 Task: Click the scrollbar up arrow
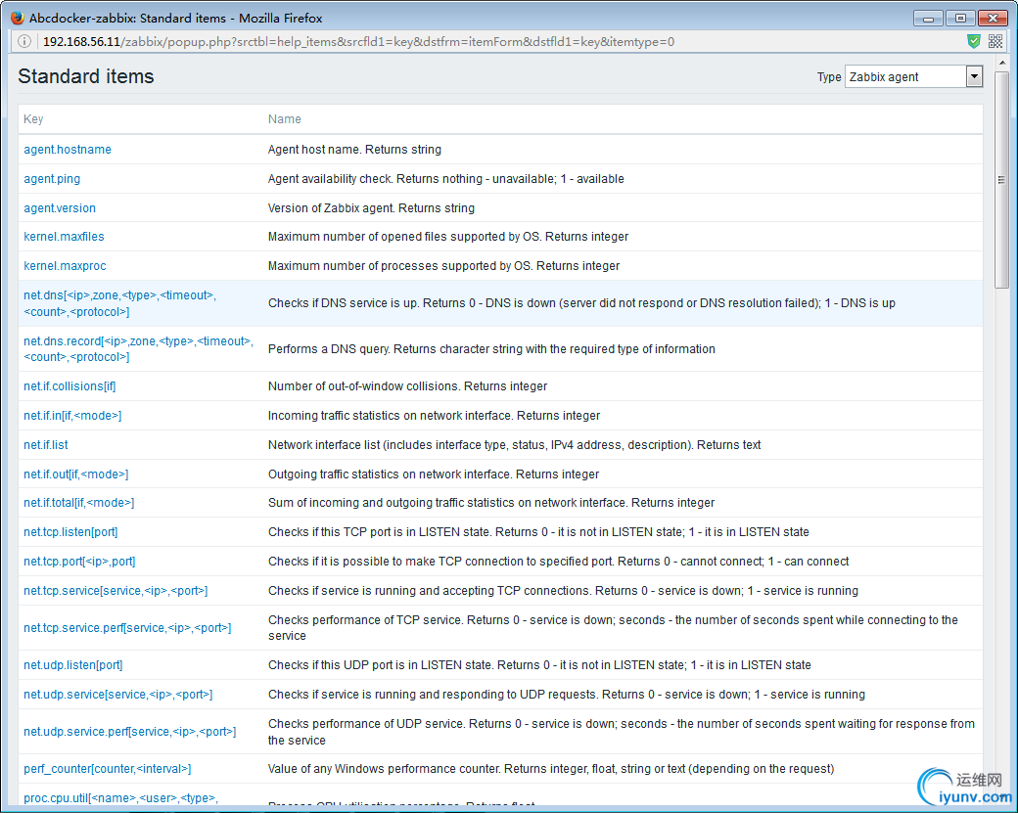click(1001, 63)
